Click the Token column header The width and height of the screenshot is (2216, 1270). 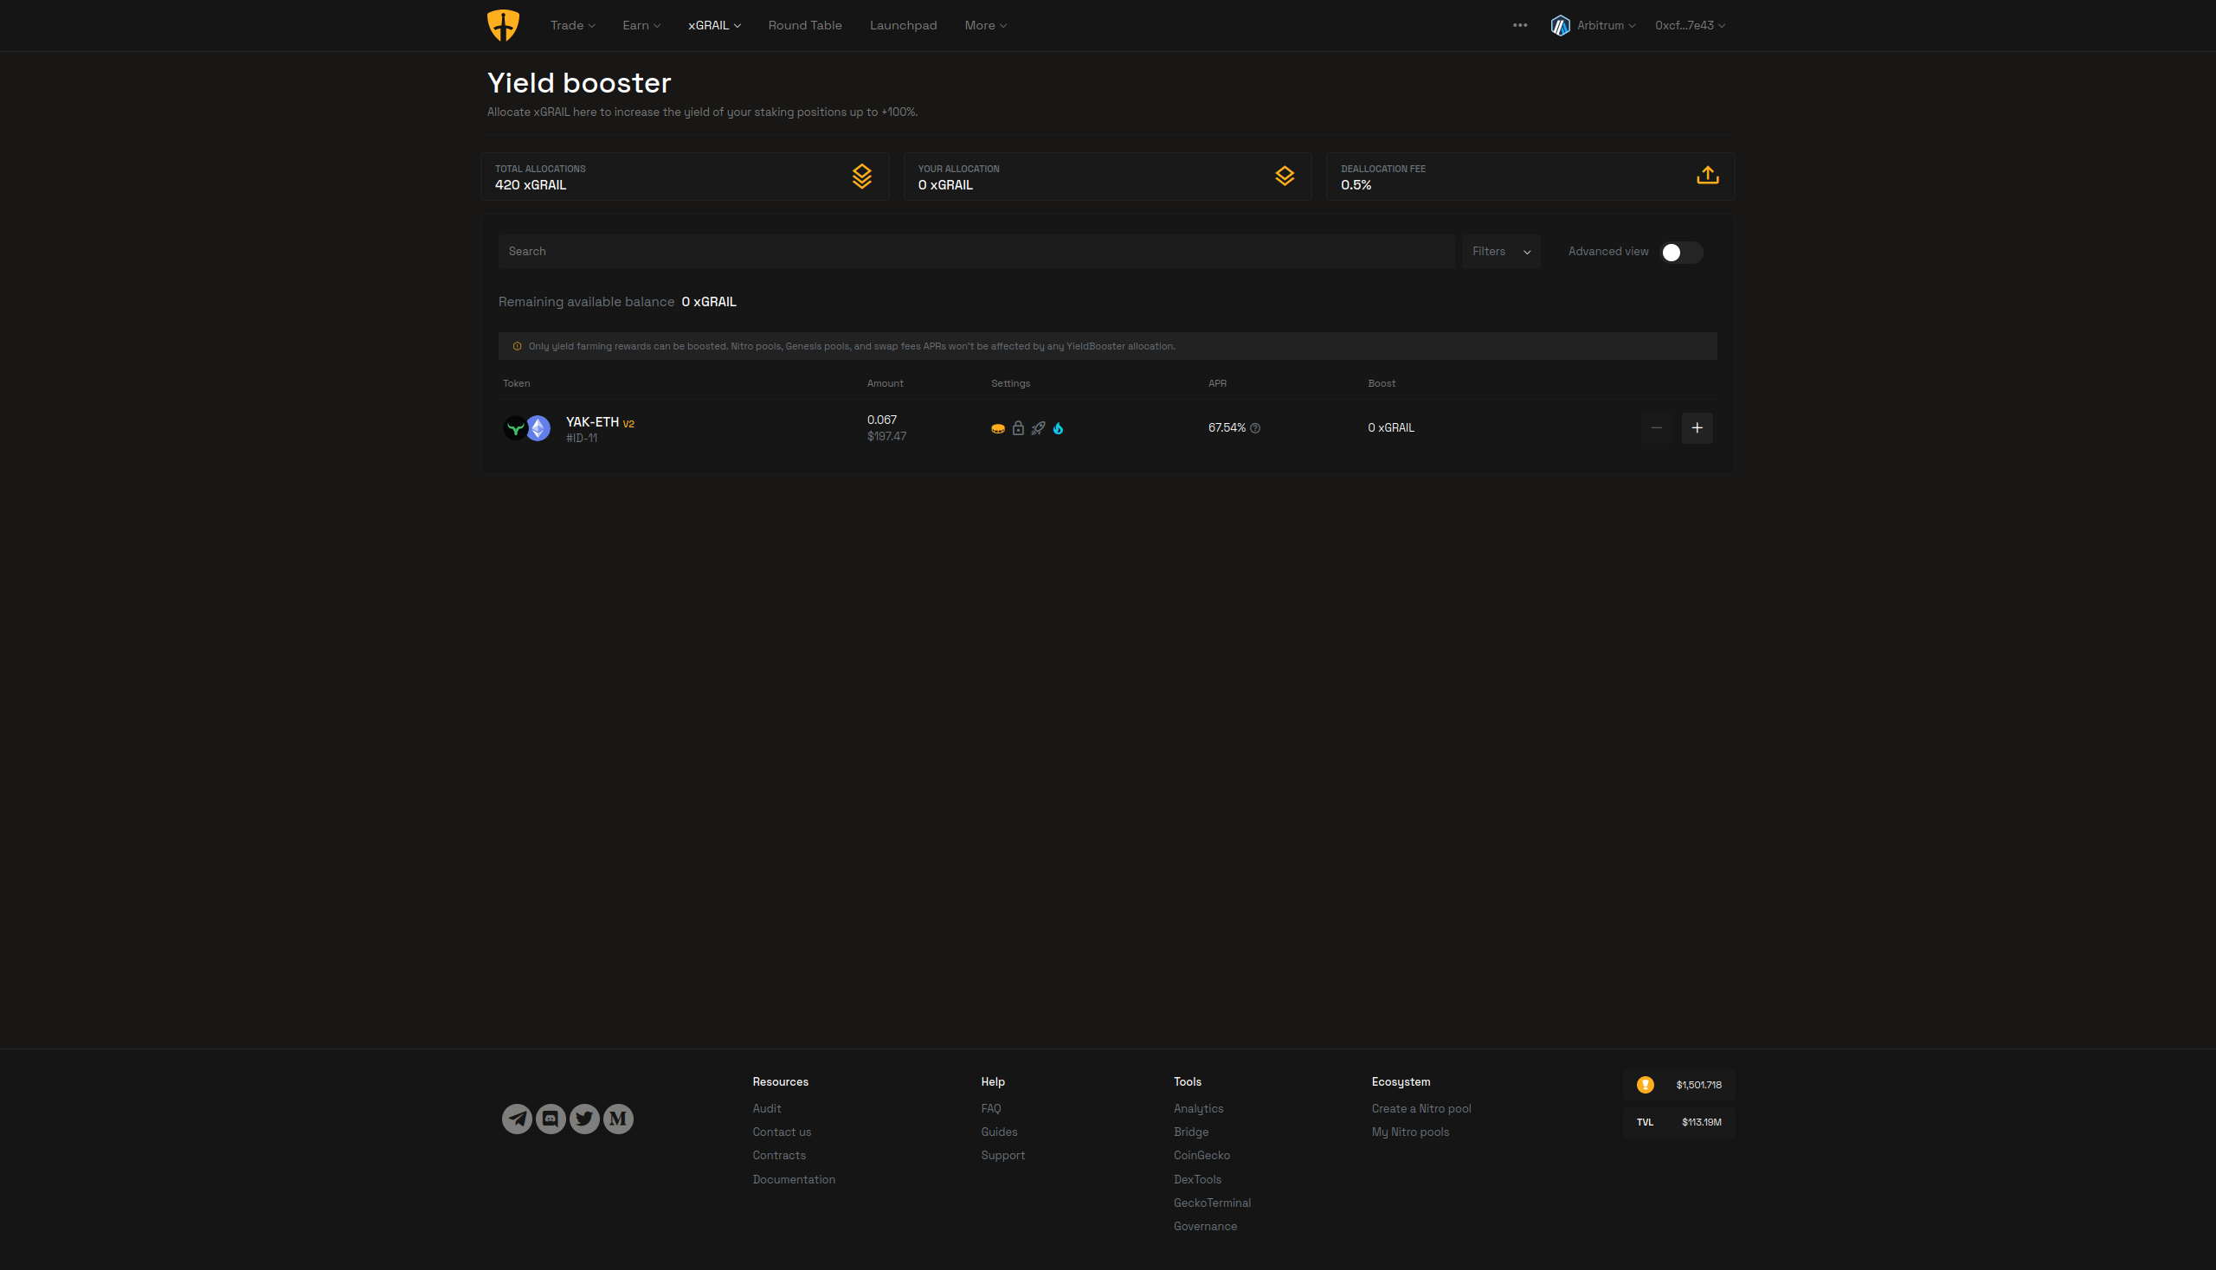pyautogui.click(x=516, y=384)
